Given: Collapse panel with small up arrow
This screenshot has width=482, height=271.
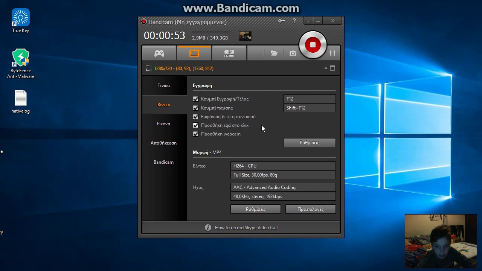Looking at the screenshot, I should pos(326,68).
